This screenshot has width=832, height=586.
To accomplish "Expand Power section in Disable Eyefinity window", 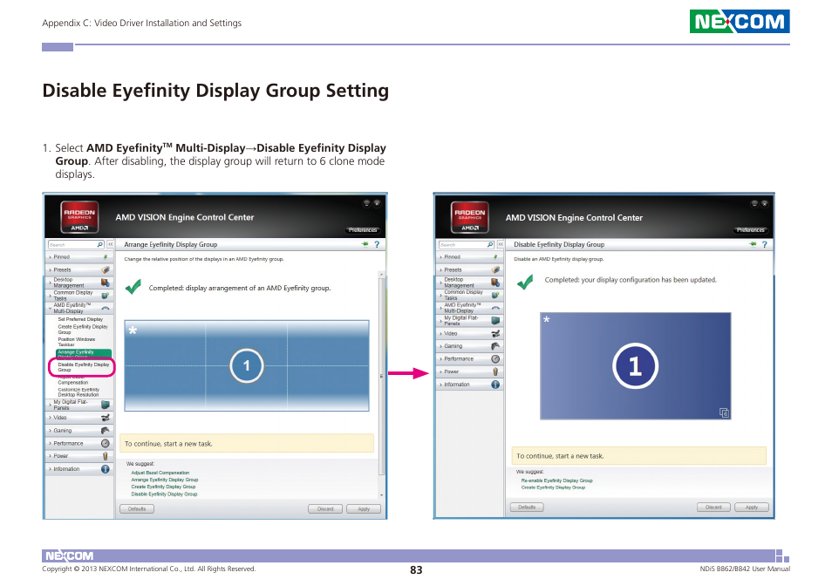I will click(440, 371).
